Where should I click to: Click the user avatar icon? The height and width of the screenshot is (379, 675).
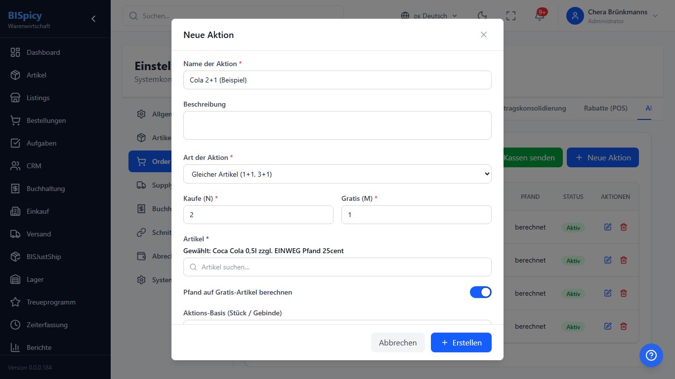(x=575, y=16)
